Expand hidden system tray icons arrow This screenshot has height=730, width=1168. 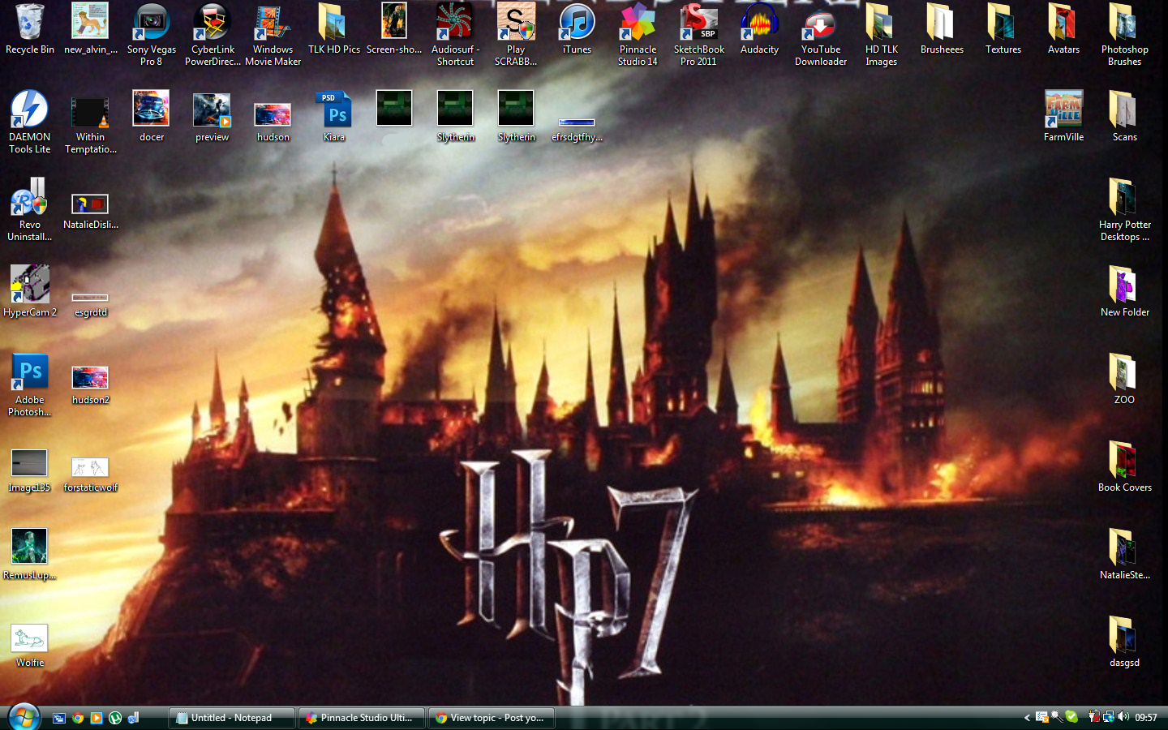click(x=1027, y=718)
